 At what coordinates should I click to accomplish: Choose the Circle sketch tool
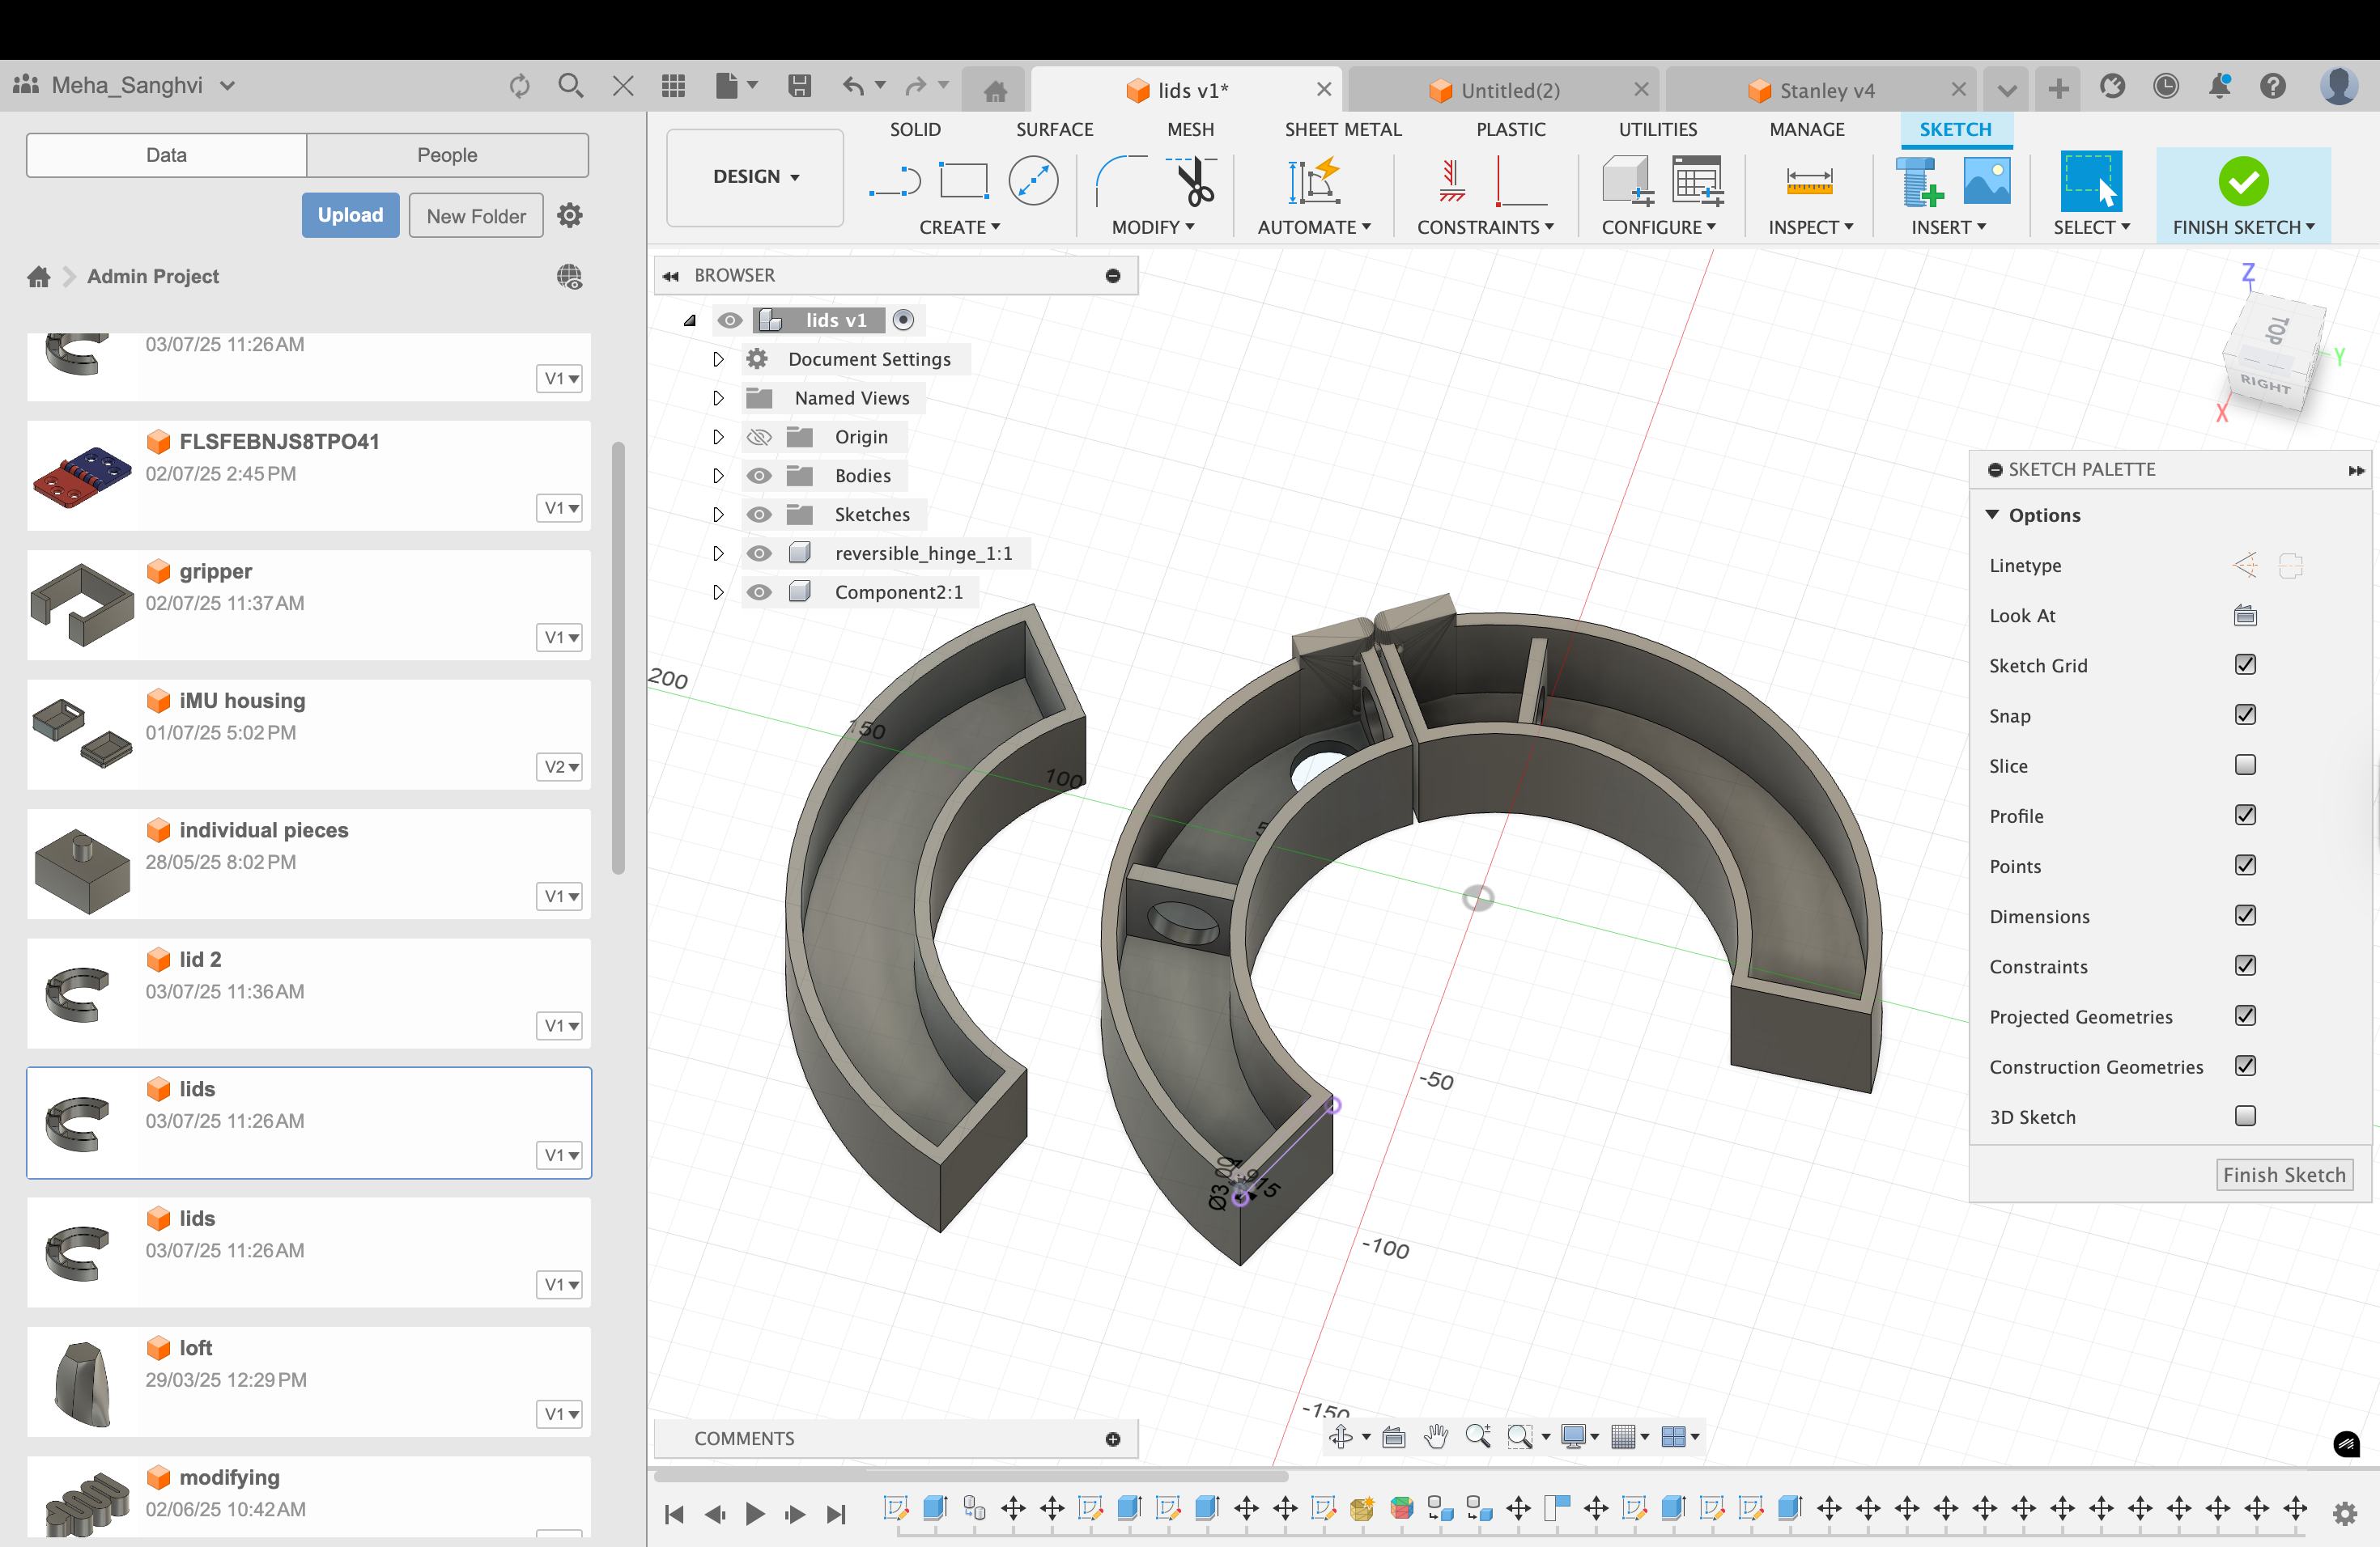pyautogui.click(x=1033, y=181)
